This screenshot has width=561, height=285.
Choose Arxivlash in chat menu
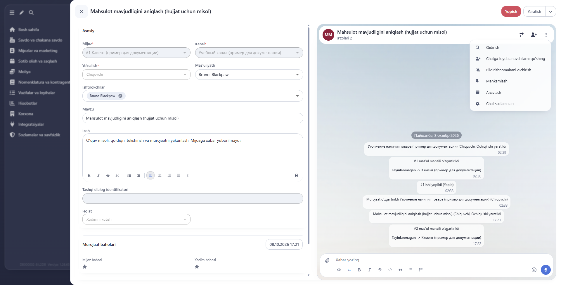[x=510, y=92]
